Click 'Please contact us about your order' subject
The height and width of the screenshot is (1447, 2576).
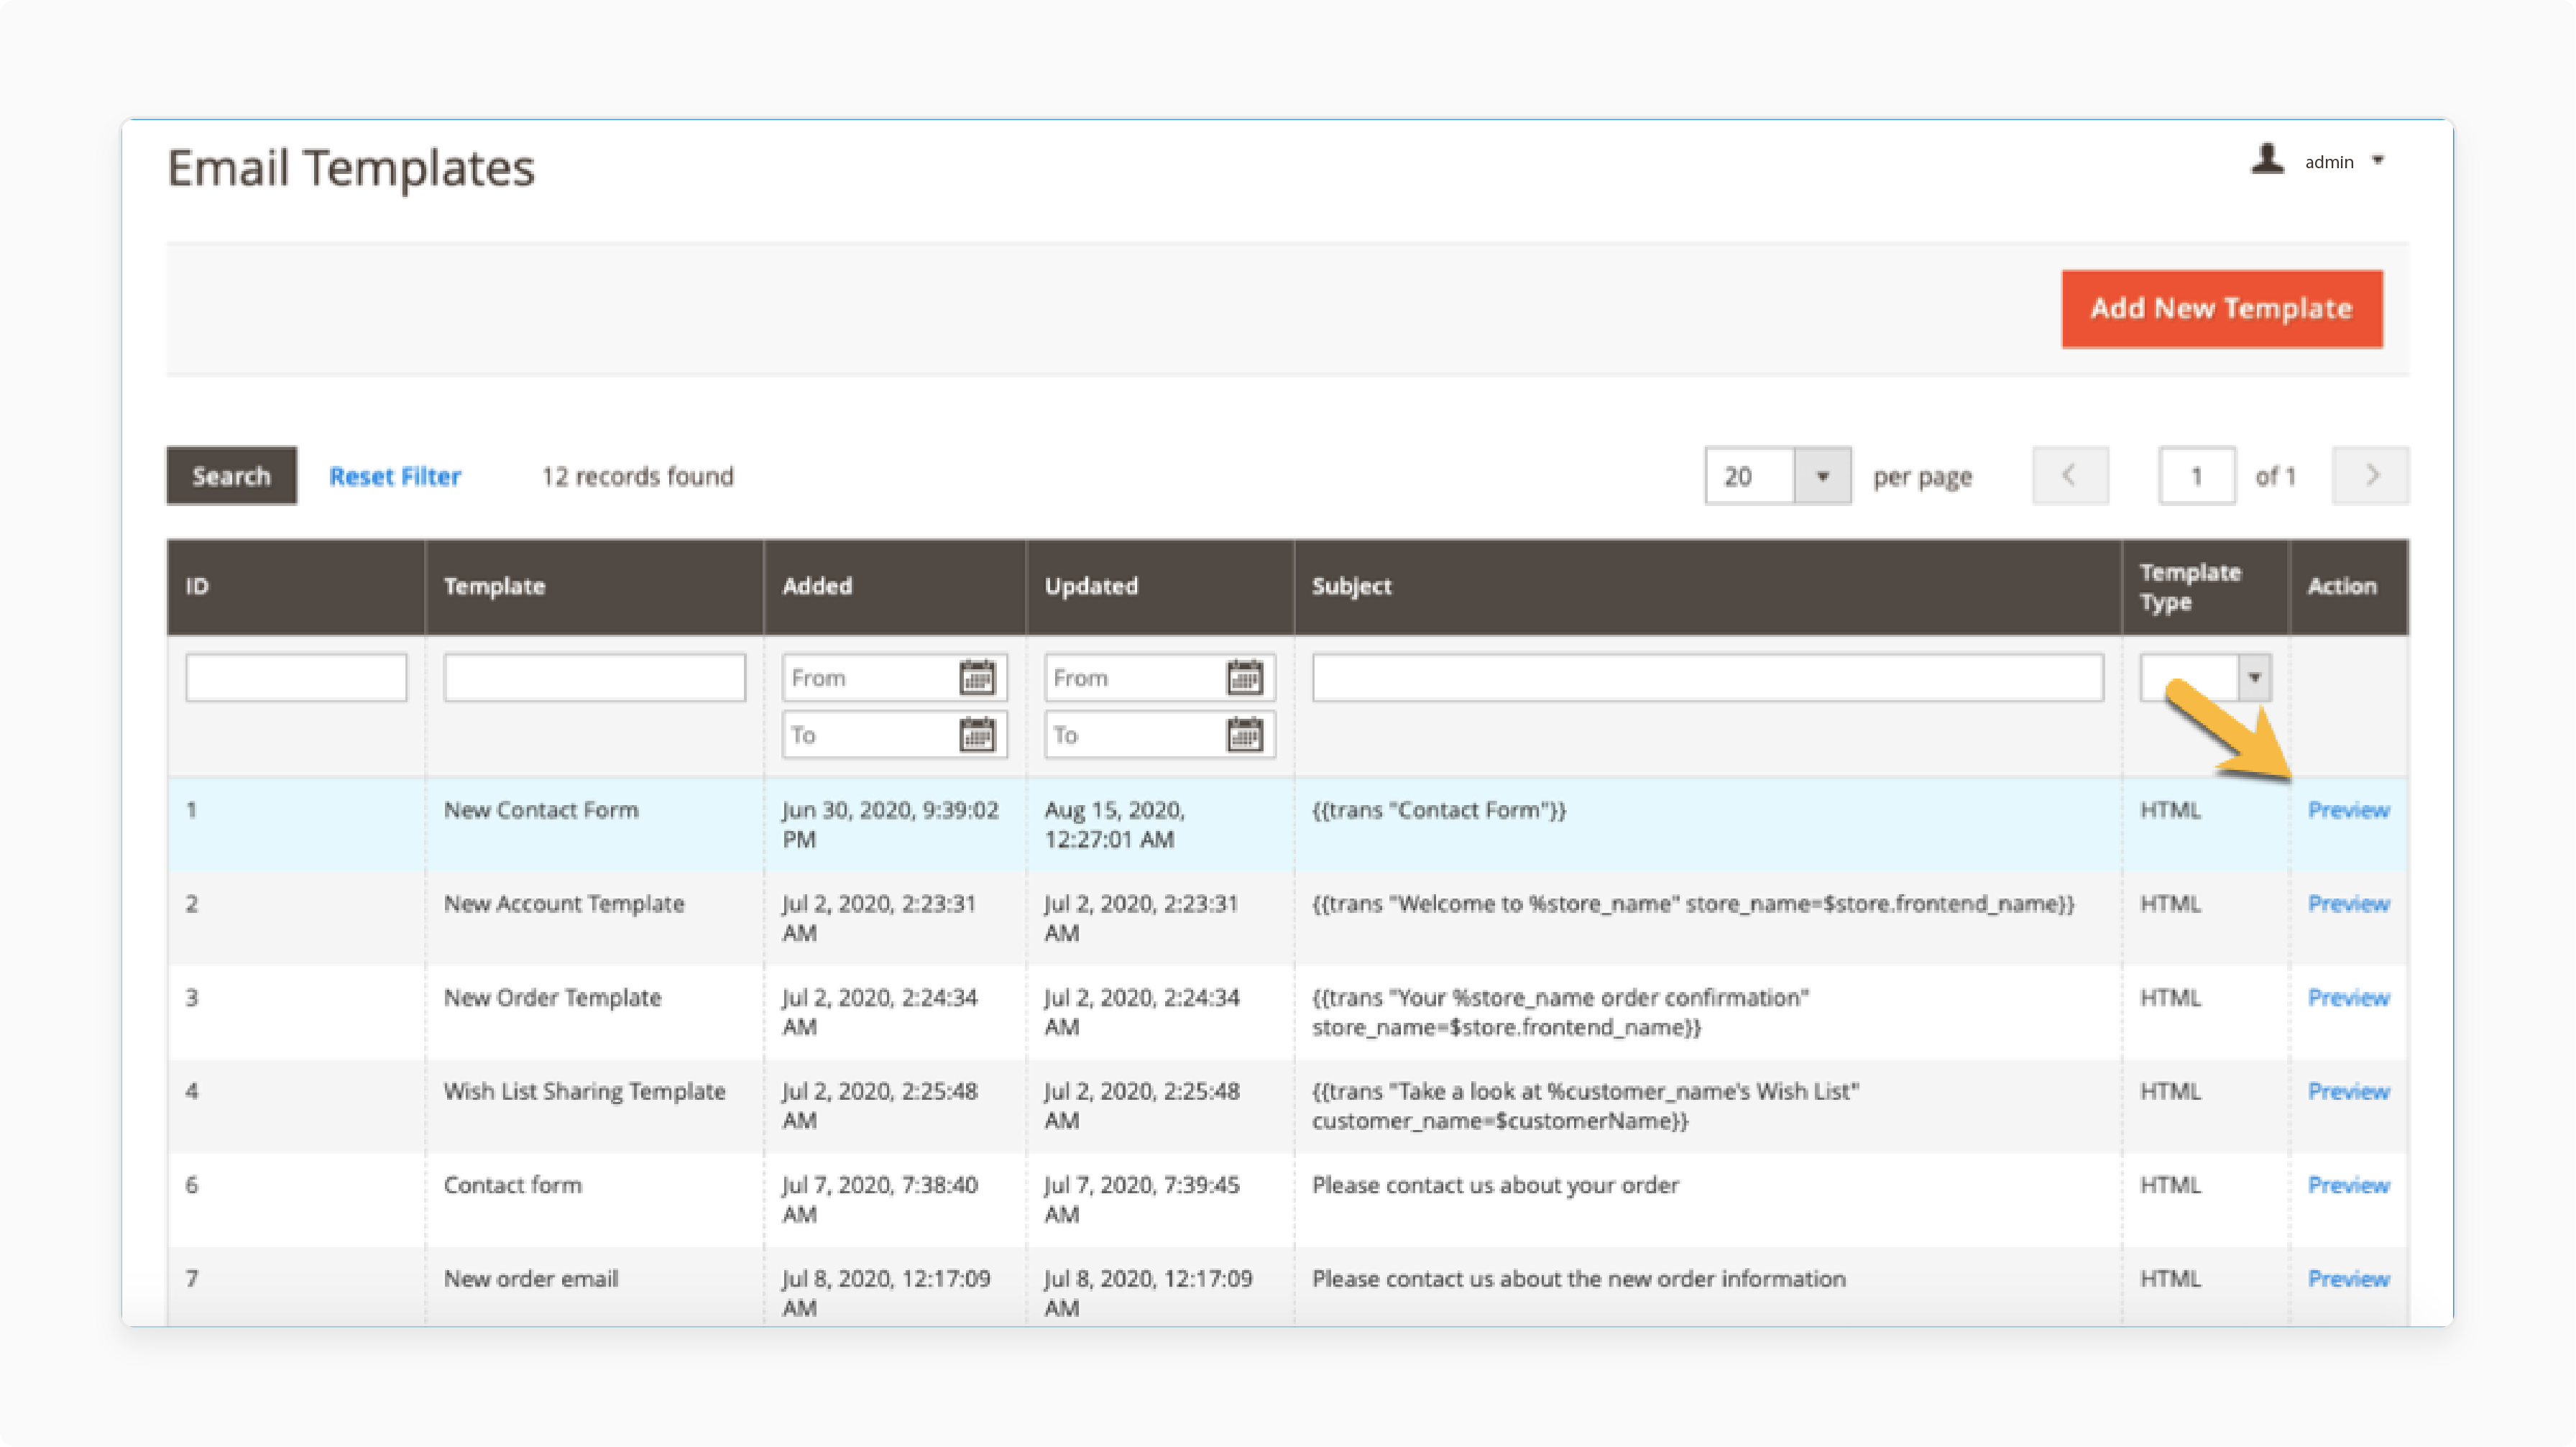pyautogui.click(x=1495, y=1186)
